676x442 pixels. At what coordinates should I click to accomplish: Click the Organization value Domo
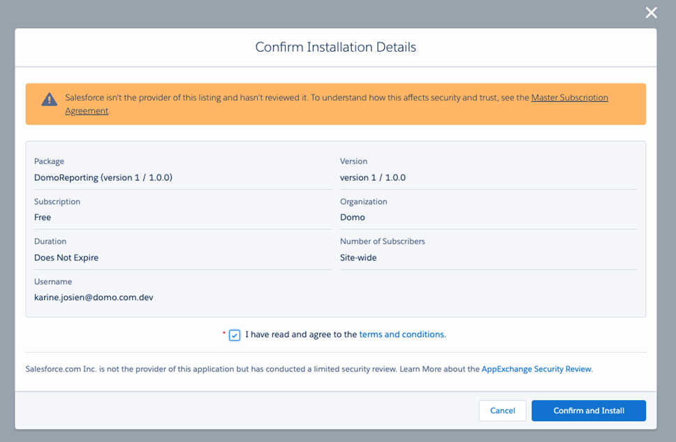pyautogui.click(x=352, y=217)
